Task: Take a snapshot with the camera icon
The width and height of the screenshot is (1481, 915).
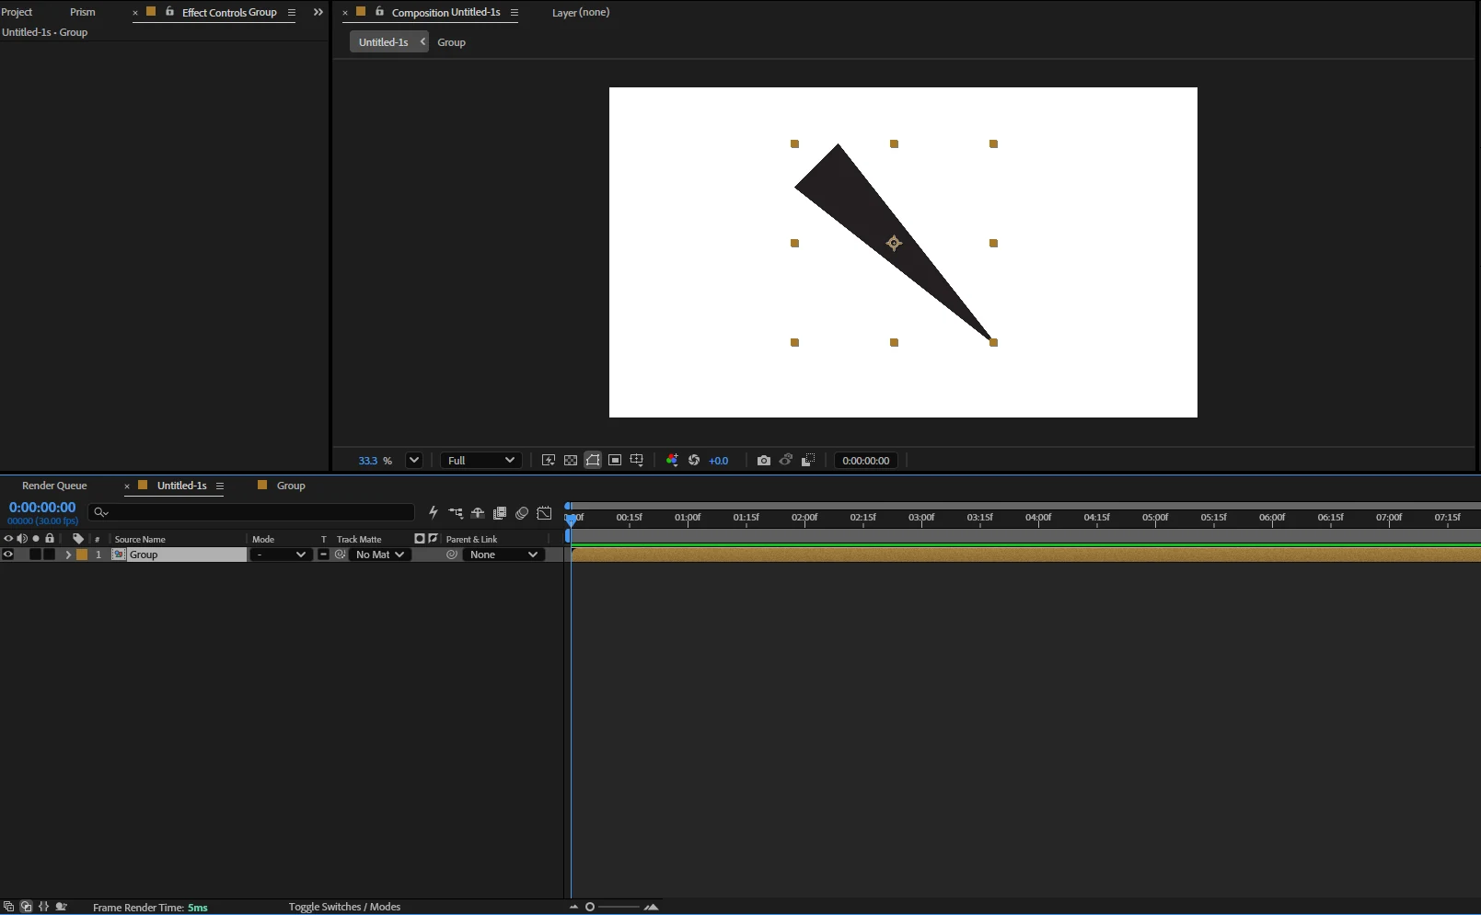Action: (x=764, y=461)
